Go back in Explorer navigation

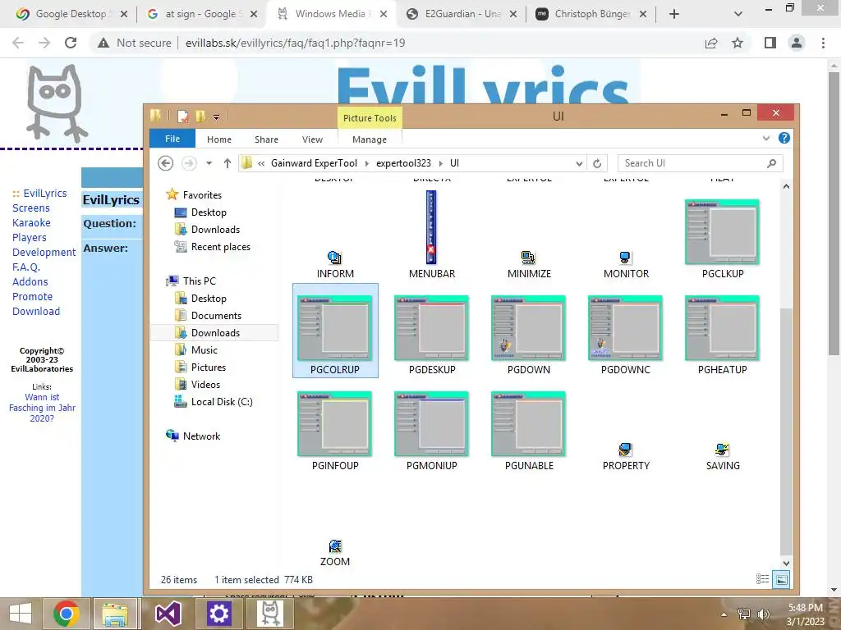(165, 163)
